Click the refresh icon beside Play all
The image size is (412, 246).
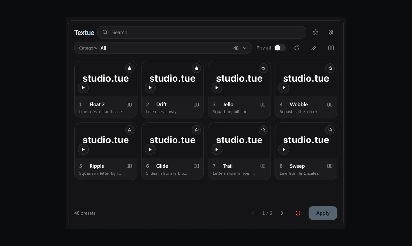(x=297, y=48)
